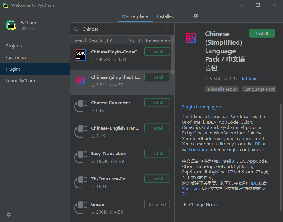
Task: Click the Grazie plug icon
Action: pos(81,208)
